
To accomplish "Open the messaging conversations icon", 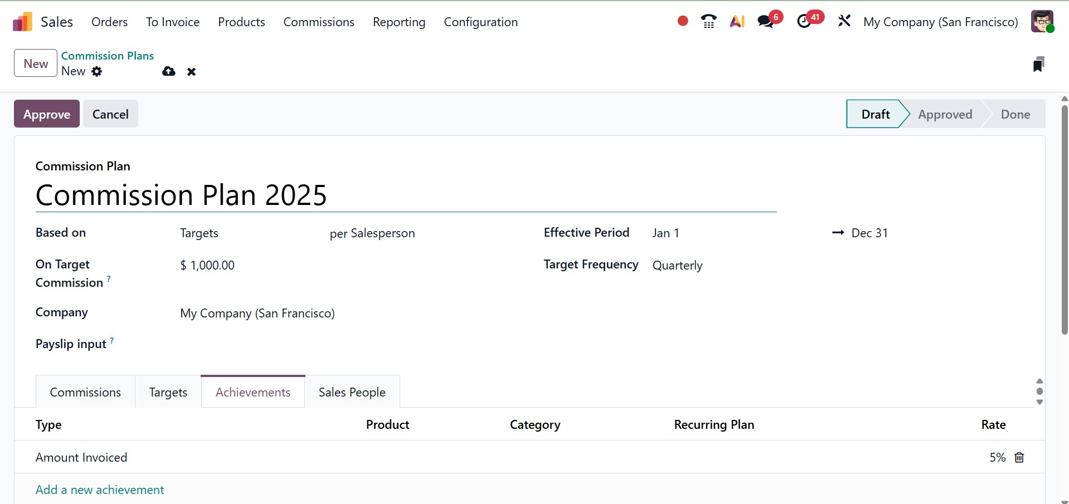I will (x=766, y=21).
